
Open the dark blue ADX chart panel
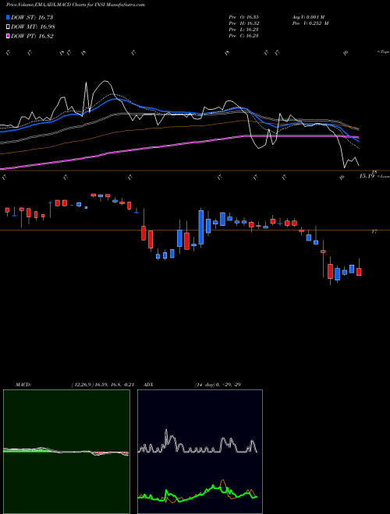pos(200,452)
